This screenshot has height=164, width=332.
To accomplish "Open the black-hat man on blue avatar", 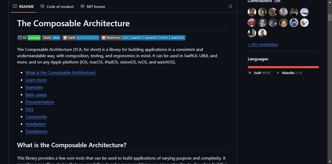I will [294, 23].
